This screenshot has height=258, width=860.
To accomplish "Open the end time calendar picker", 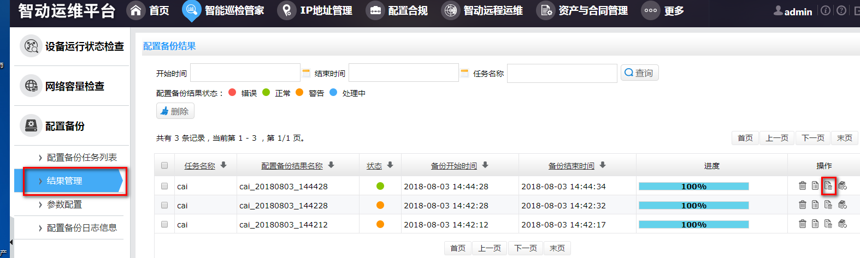I will coord(464,73).
